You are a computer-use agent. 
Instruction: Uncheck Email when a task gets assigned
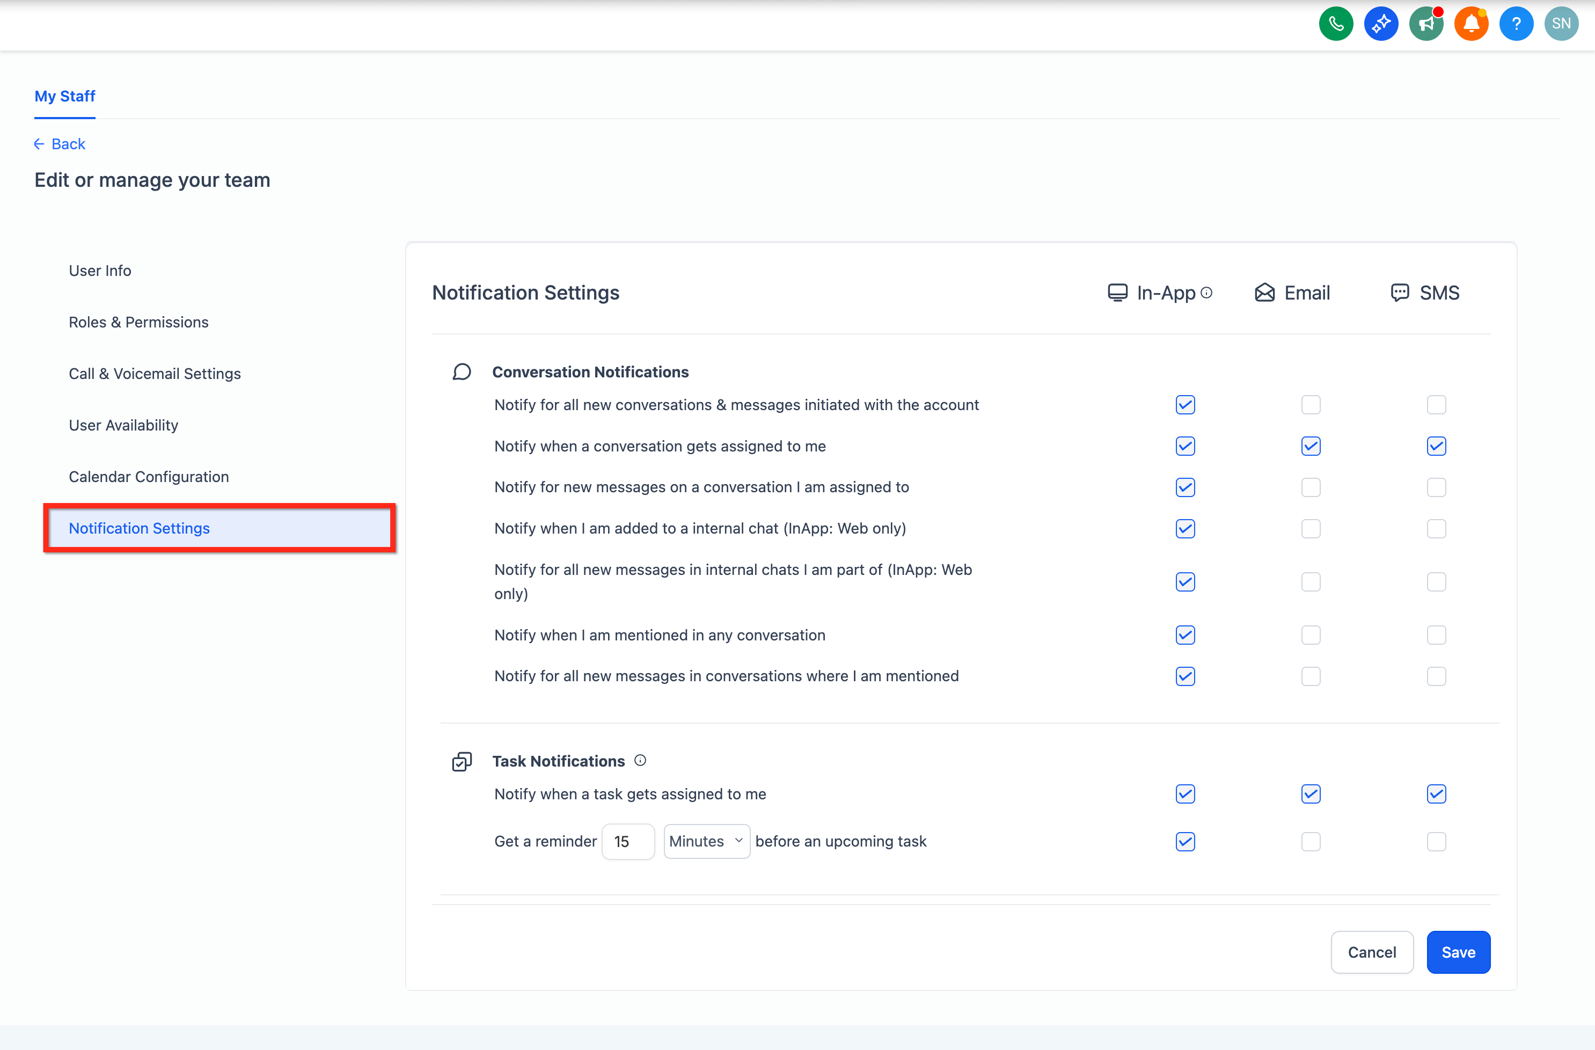(1310, 794)
